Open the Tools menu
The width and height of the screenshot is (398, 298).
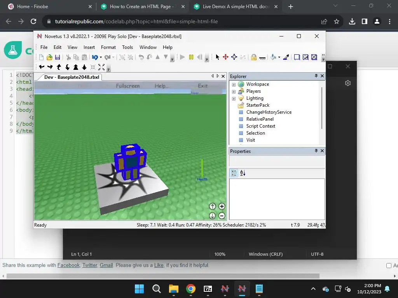tap(127, 47)
